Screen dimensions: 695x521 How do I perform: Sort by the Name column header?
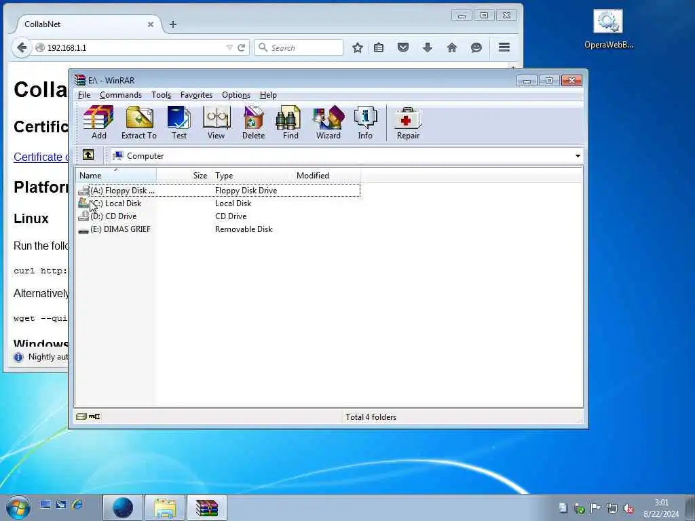pyautogui.click(x=115, y=176)
